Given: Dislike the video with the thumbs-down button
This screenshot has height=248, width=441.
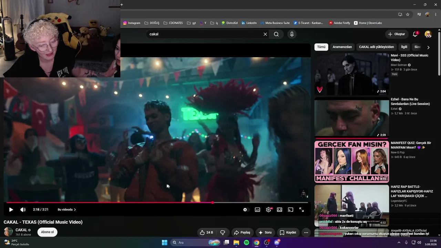Looking at the screenshot, I should pyautogui.click(x=223, y=232).
